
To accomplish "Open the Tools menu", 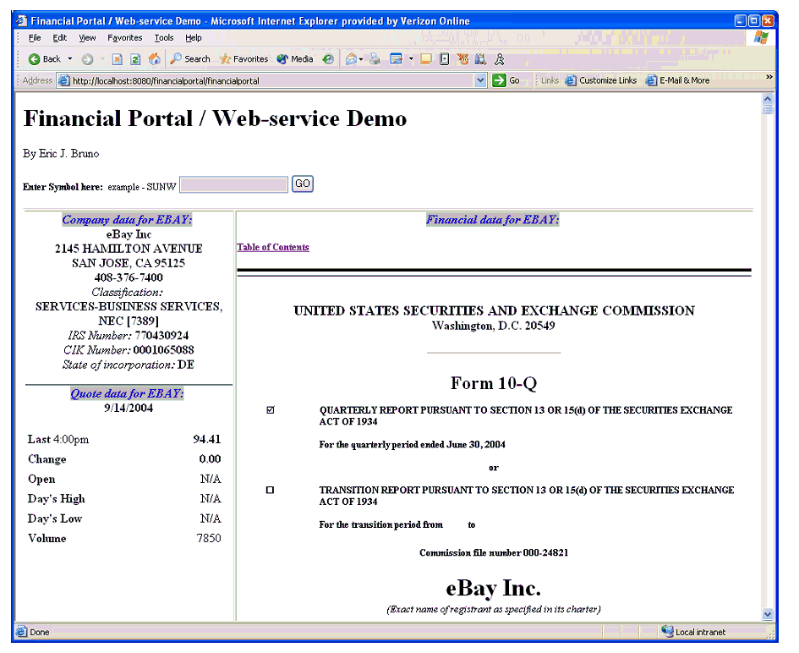I will [x=164, y=38].
